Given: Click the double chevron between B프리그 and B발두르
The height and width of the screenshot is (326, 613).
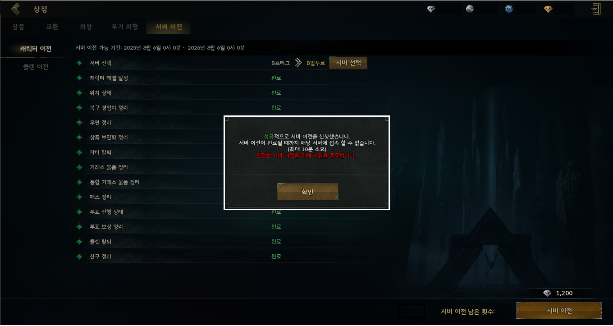Looking at the screenshot, I should (298, 63).
